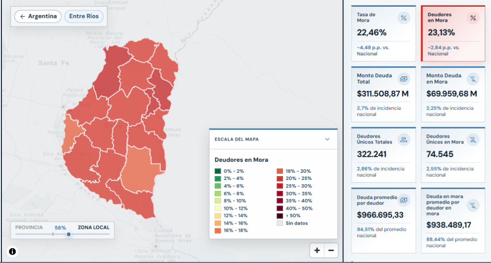Click the crossed dollar icon on Monto Deuda en Mora

point(473,79)
